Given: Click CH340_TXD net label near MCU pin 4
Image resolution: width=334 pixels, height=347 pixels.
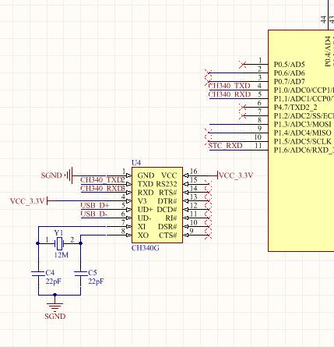Looking at the screenshot, I should point(229,86).
